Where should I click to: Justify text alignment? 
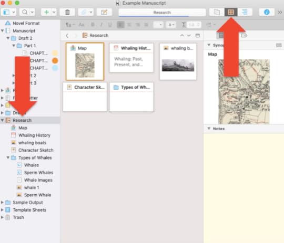coord(146,25)
